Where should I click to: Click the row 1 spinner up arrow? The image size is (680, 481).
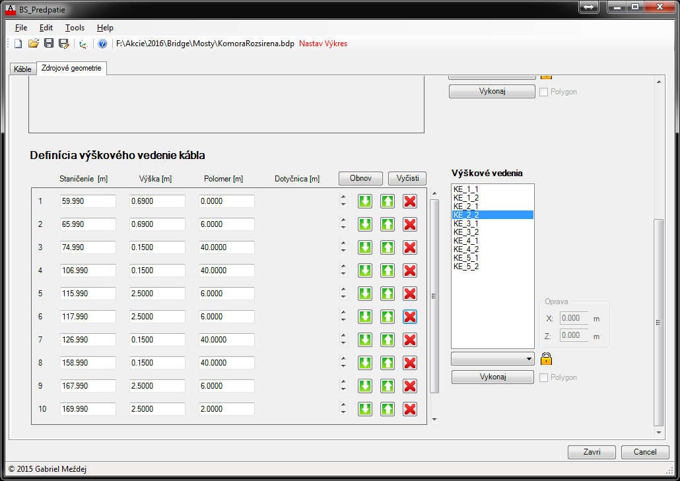[x=343, y=197]
